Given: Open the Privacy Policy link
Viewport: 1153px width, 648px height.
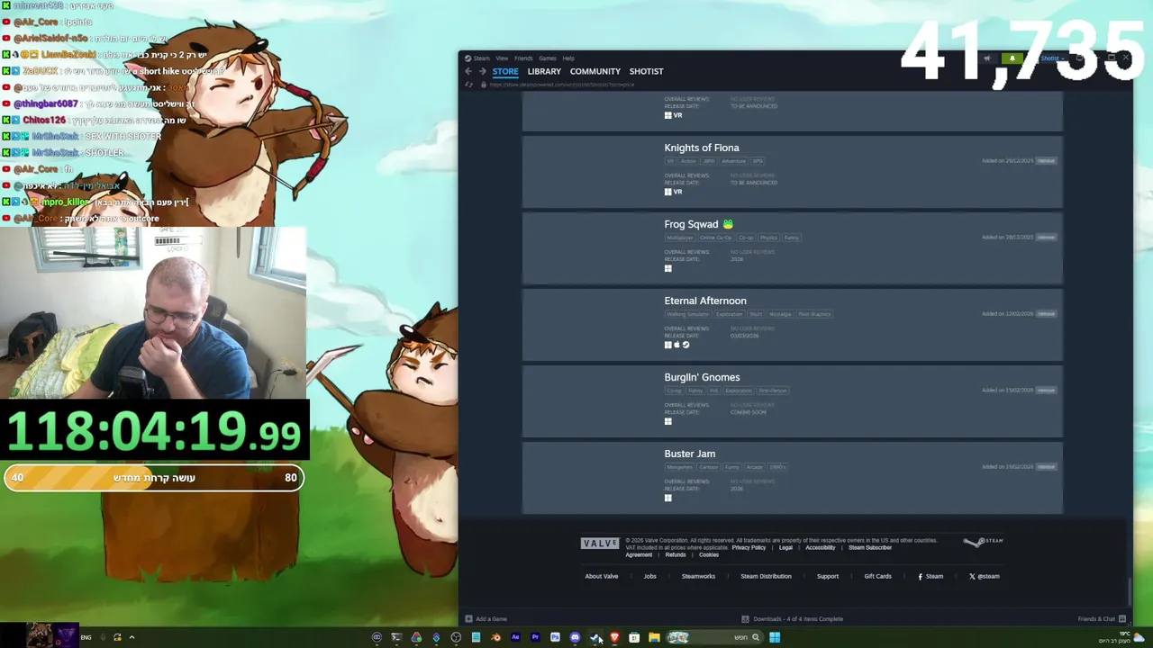Looking at the screenshot, I should tap(749, 547).
